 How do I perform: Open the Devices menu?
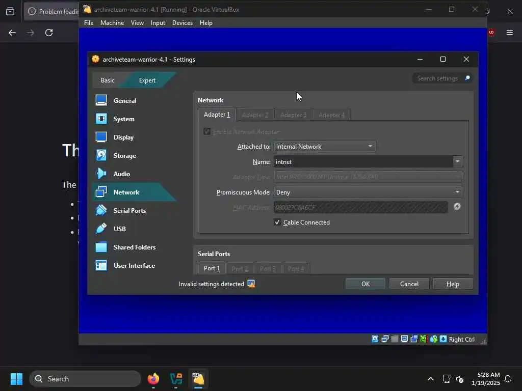(182, 22)
